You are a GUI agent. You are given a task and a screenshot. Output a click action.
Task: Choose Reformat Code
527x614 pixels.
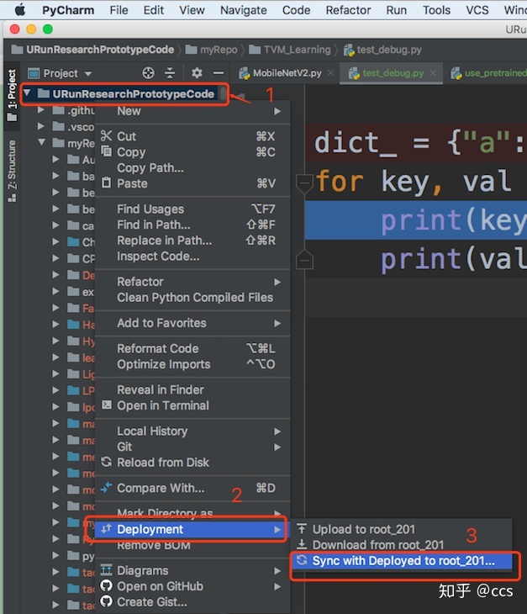(192, 348)
